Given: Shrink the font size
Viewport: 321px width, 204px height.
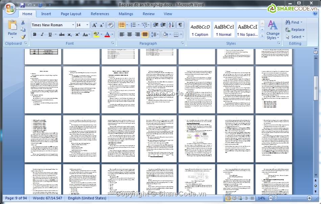Looking at the screenshot, I should (102, 25).
